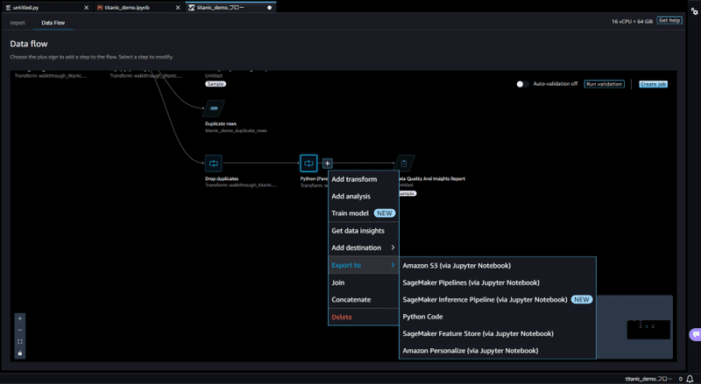701x384 pixels.
Task: Export to Amazon Personalize via Jupyter Notebook
Action: click(x=497, y=351)
